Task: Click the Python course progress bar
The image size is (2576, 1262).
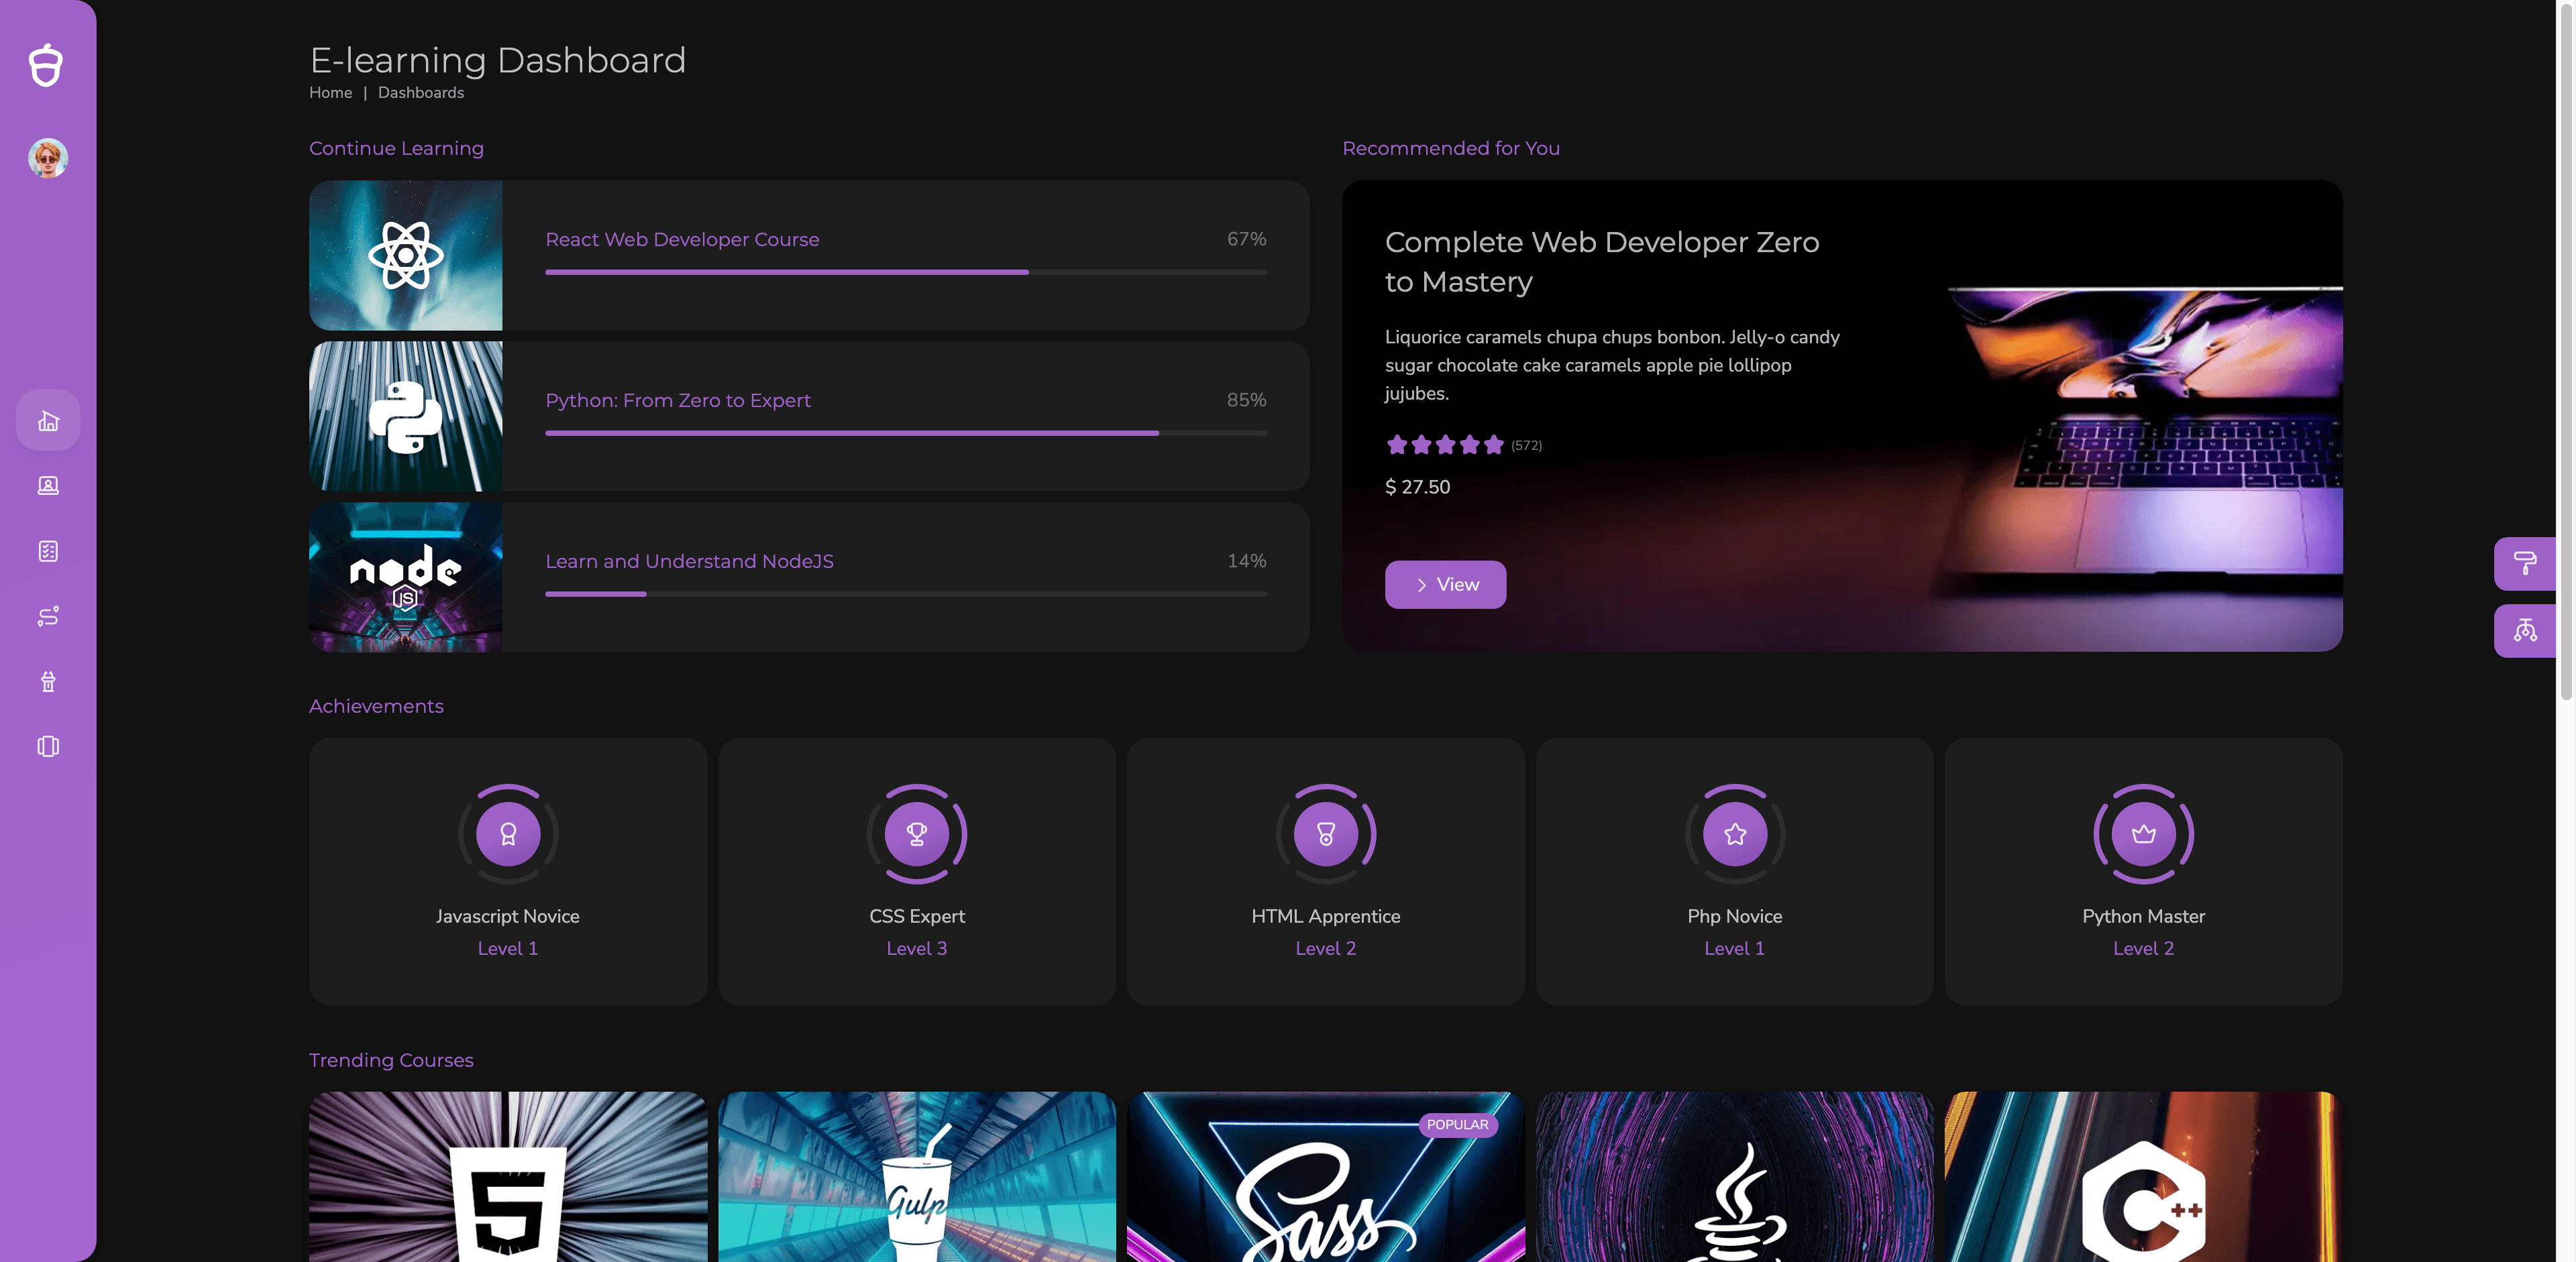Action: coord(905,433)
